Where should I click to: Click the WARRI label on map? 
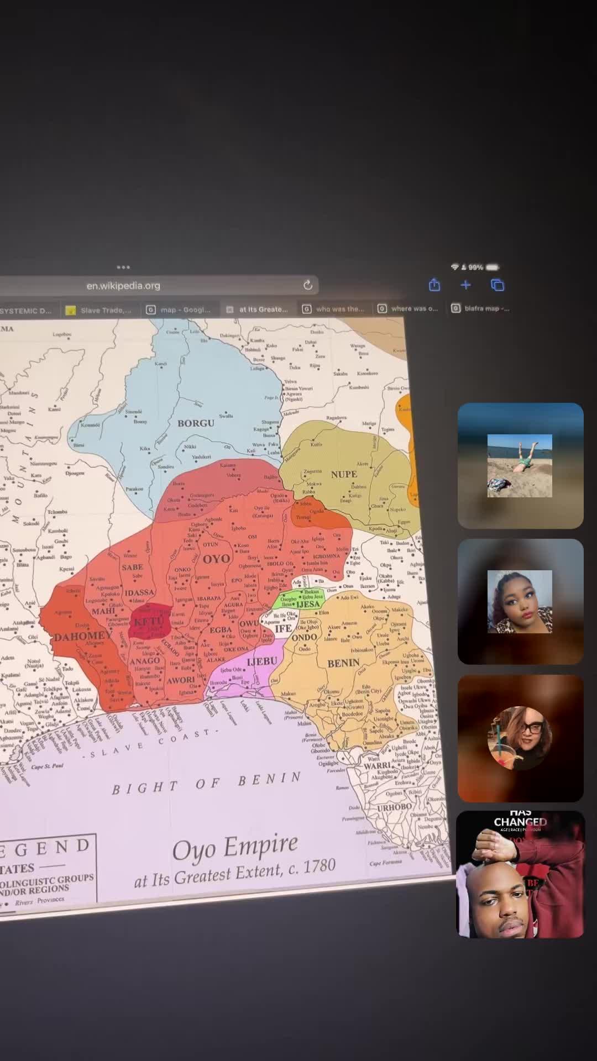point(378,766)
